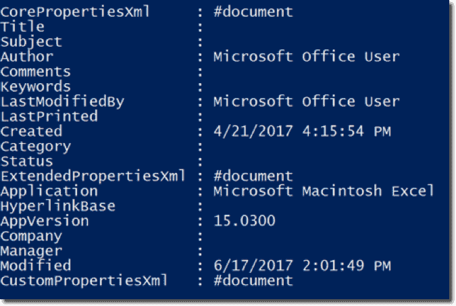Screen dimensions: 456x306
Task: Select the Category property label
Action: 35,146
